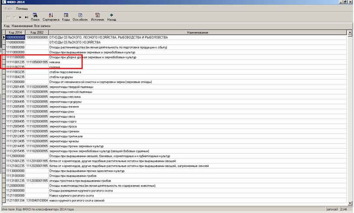Open the Источник source document
The height and width of the screenshot is (213, 354).
(97, 17)
